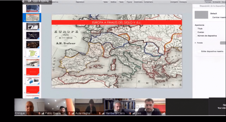The width and height of the screenshot is (226, 122).
Task: Click the camera icon in talking overlay
Action: 29,1
